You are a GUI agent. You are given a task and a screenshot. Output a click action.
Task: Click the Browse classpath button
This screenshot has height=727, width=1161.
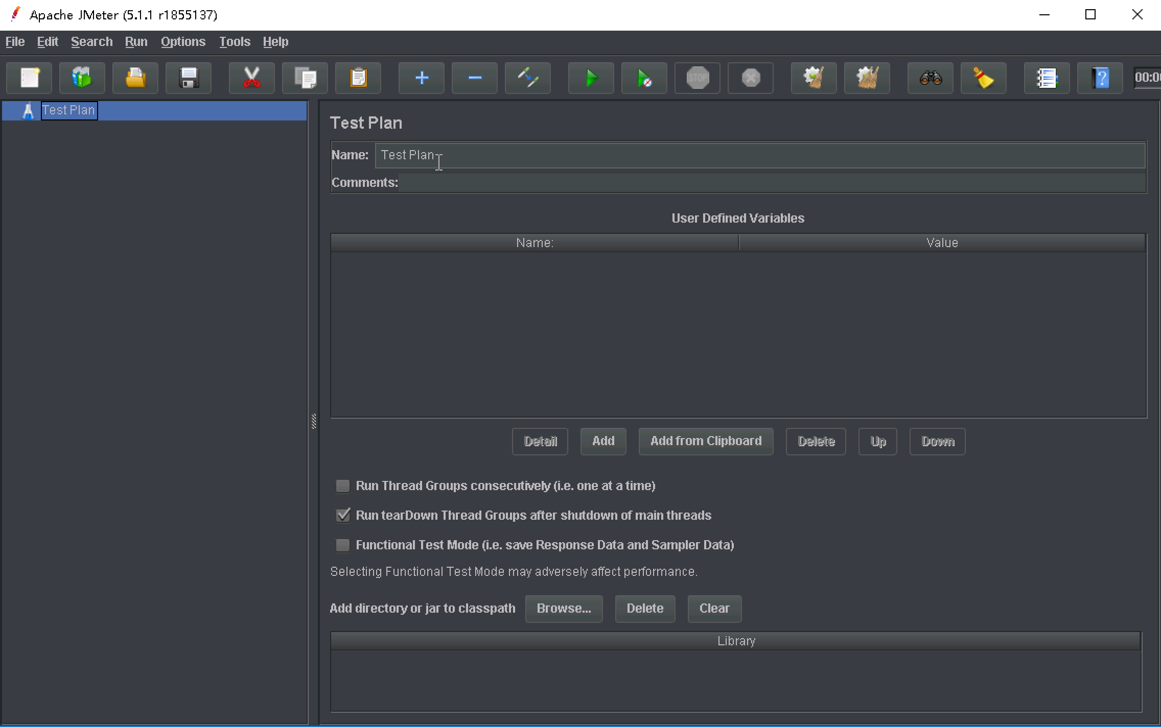pyautogui.click(x=563, y=608)
